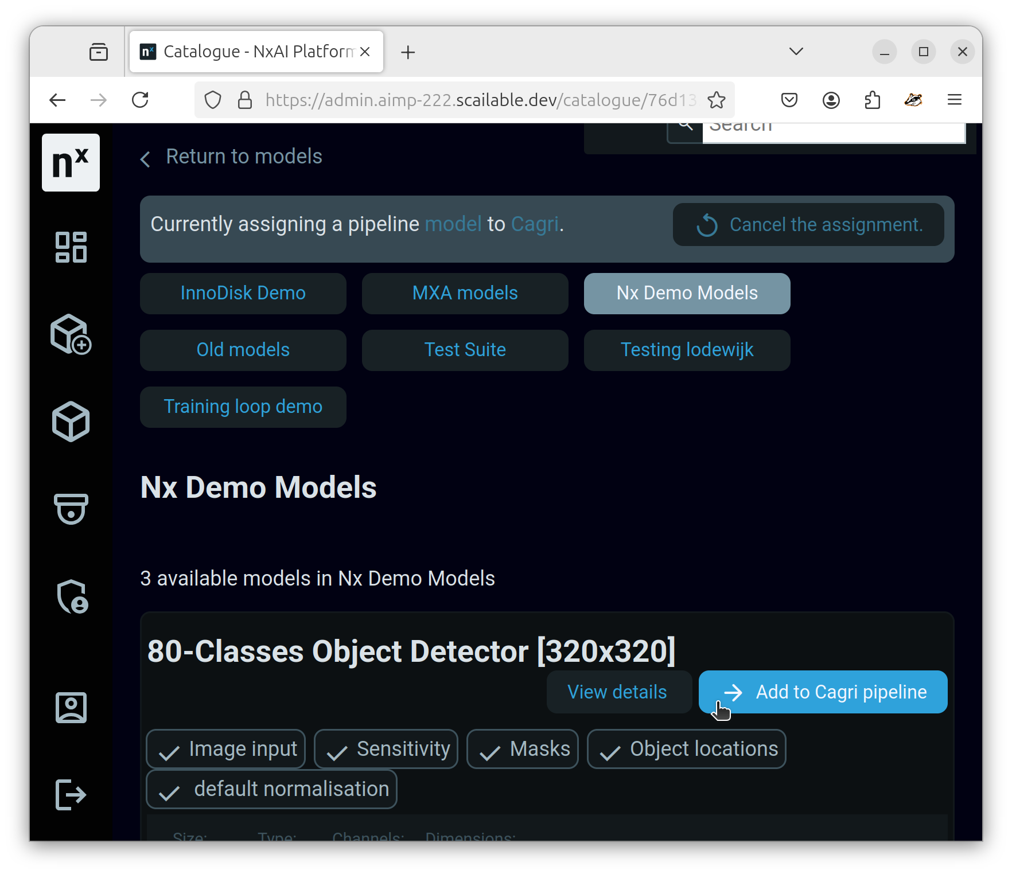
Task: Open the dashboard grid icon in sidebar
Action: [71, 247]
